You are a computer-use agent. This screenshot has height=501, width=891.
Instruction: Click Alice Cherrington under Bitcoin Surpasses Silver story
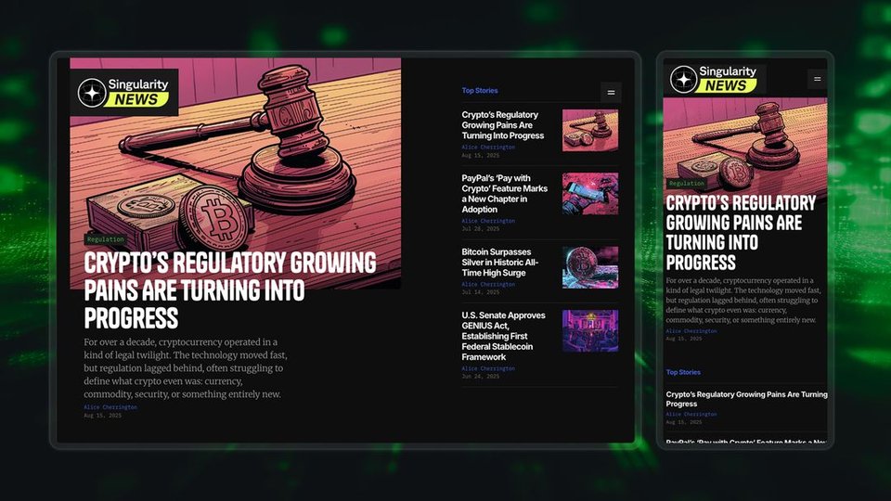click(x=488, y=284)
